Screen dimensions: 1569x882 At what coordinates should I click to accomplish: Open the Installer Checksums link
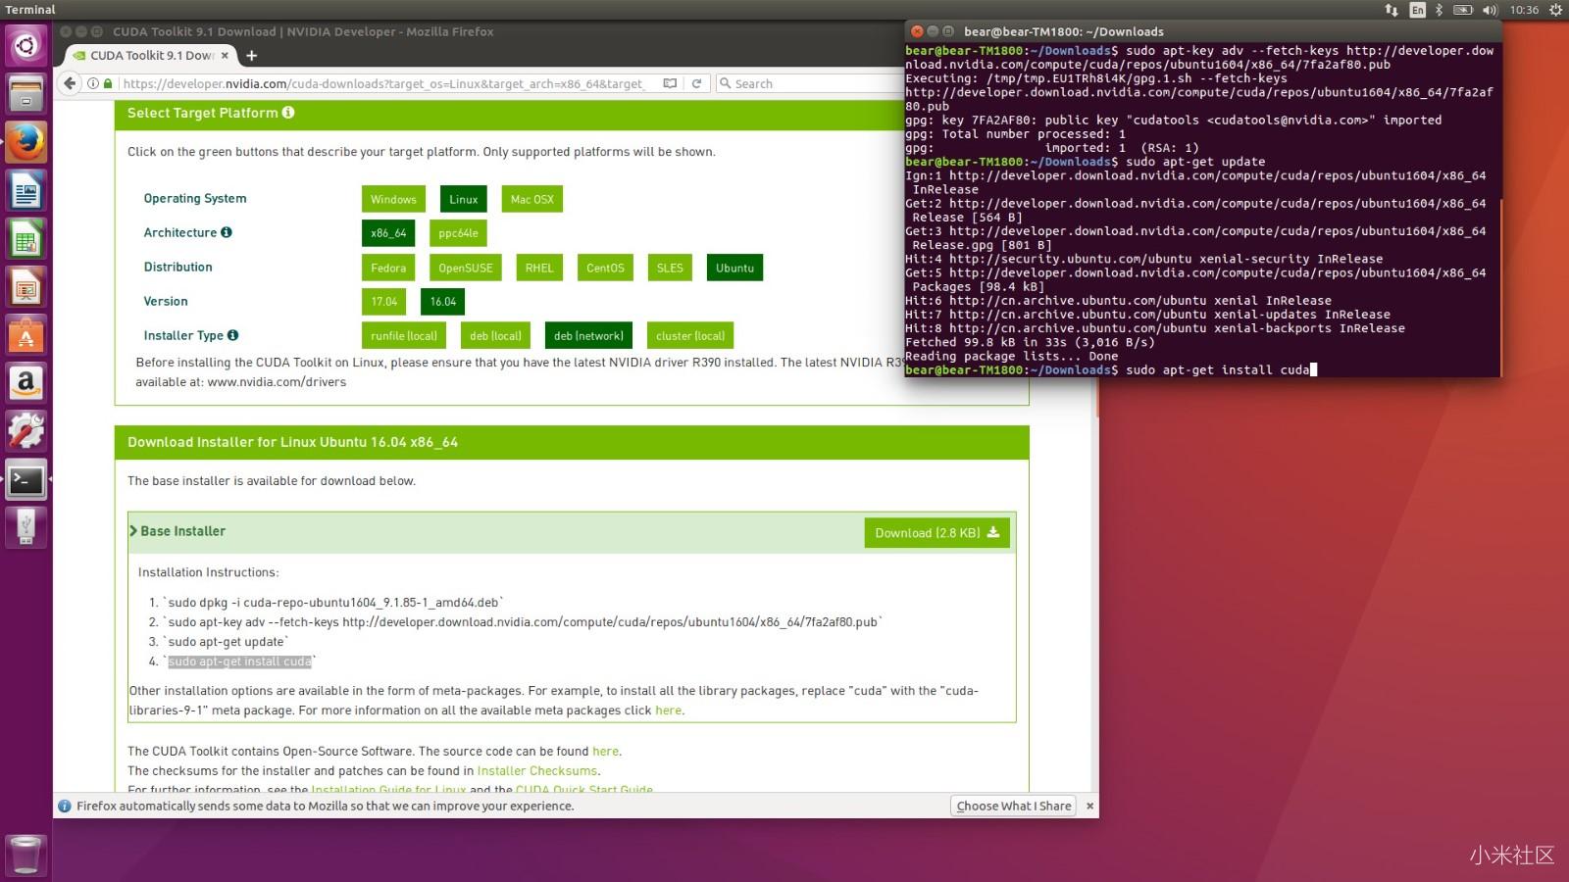[536, 771]
